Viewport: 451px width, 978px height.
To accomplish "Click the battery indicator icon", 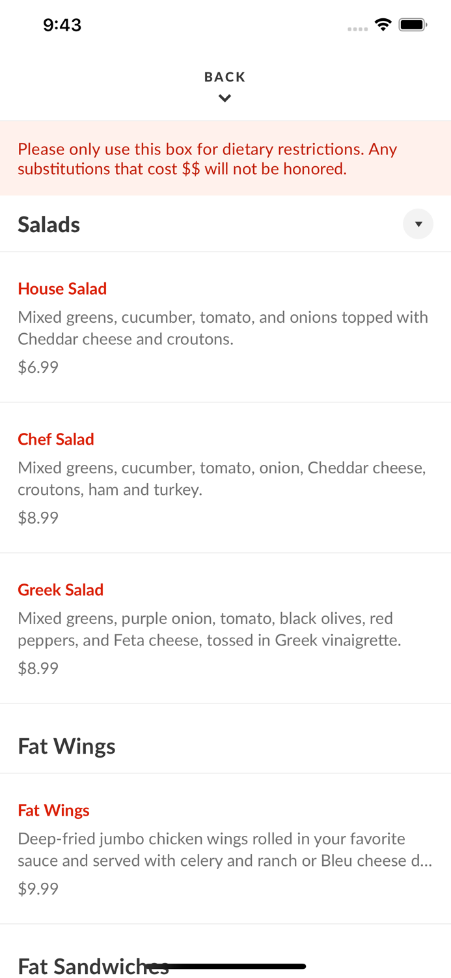I will coord(413,25).
